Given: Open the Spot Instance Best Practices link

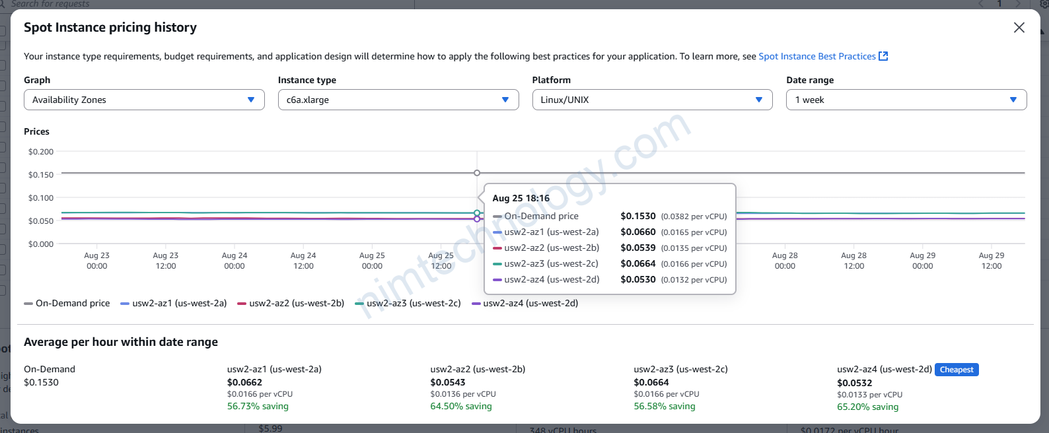Looking at the screenshot, I should point(816,56).
